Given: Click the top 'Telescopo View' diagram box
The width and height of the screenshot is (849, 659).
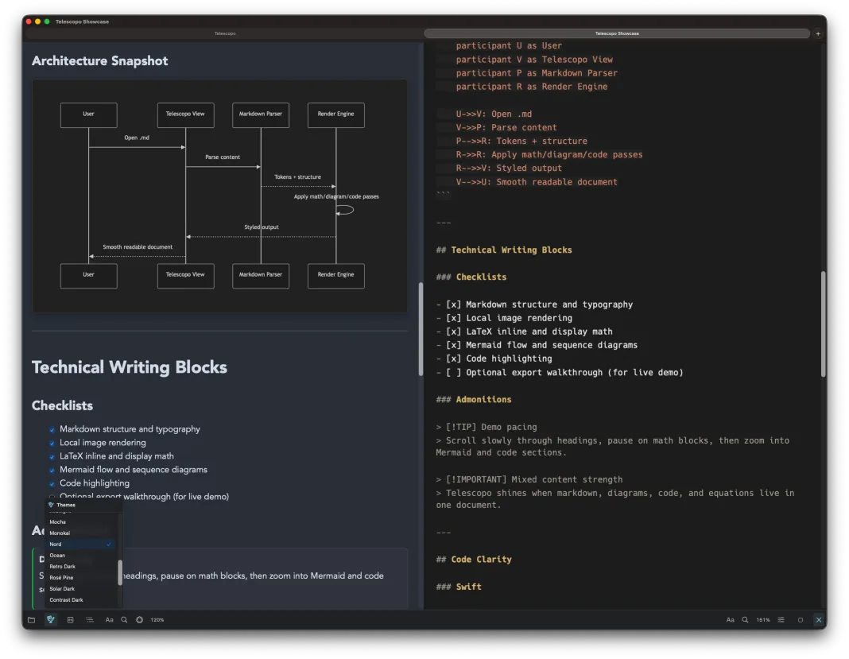Looking at the screenshot, I should coord(186,114).
